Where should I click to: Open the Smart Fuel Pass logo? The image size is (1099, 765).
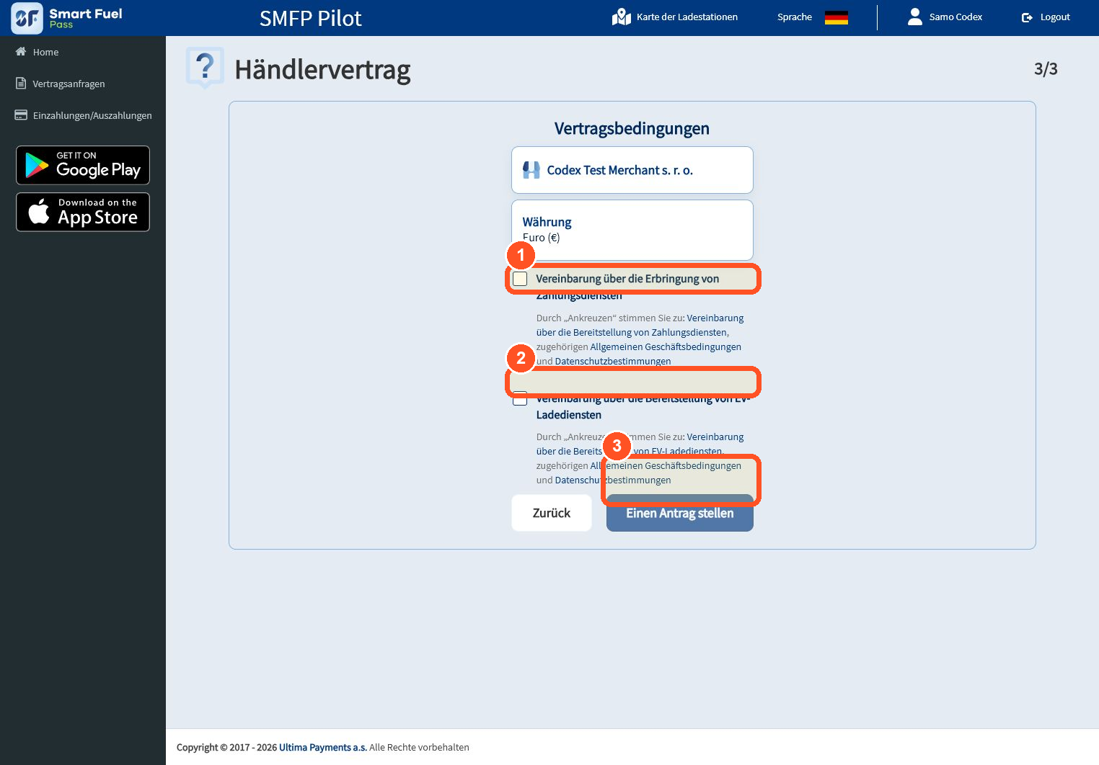click(x=67, y=18)
